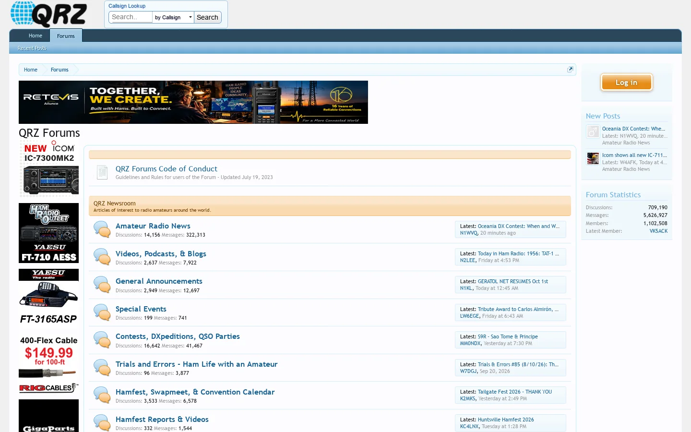
Task: Open Hamfest Reports & Videos forum
Action: click(x=162, y=420)
